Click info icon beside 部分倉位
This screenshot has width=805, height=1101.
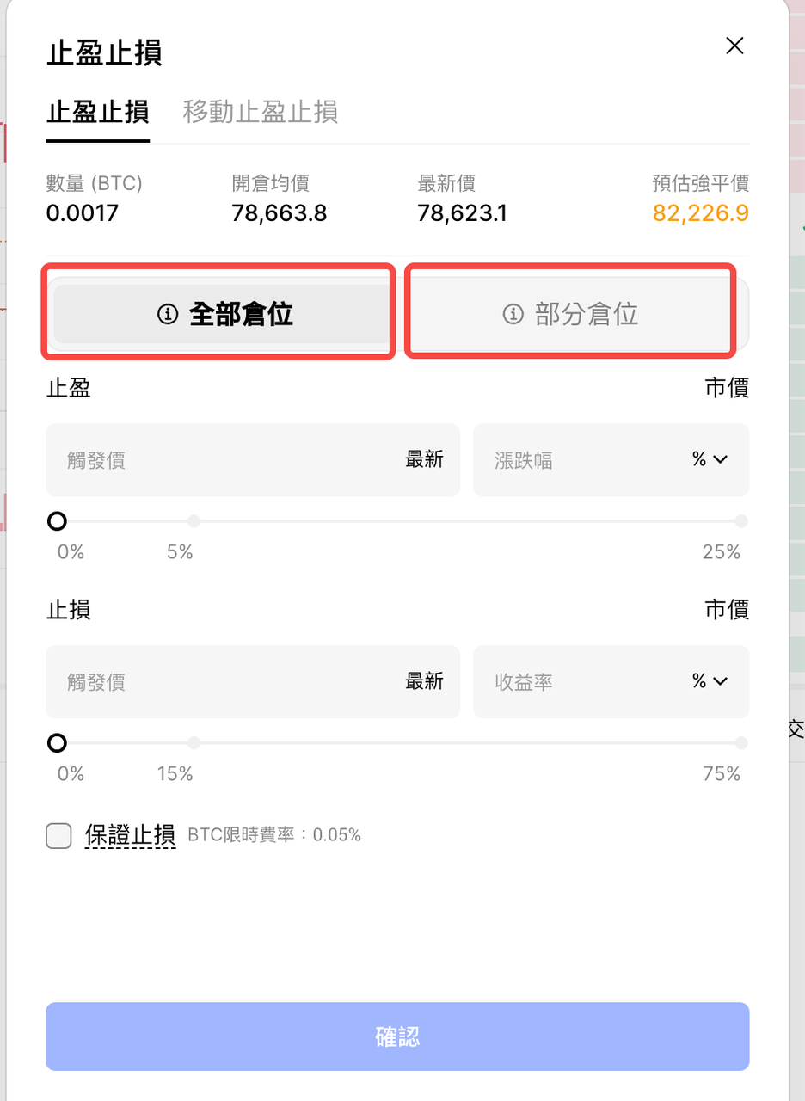tap(513, 314)
